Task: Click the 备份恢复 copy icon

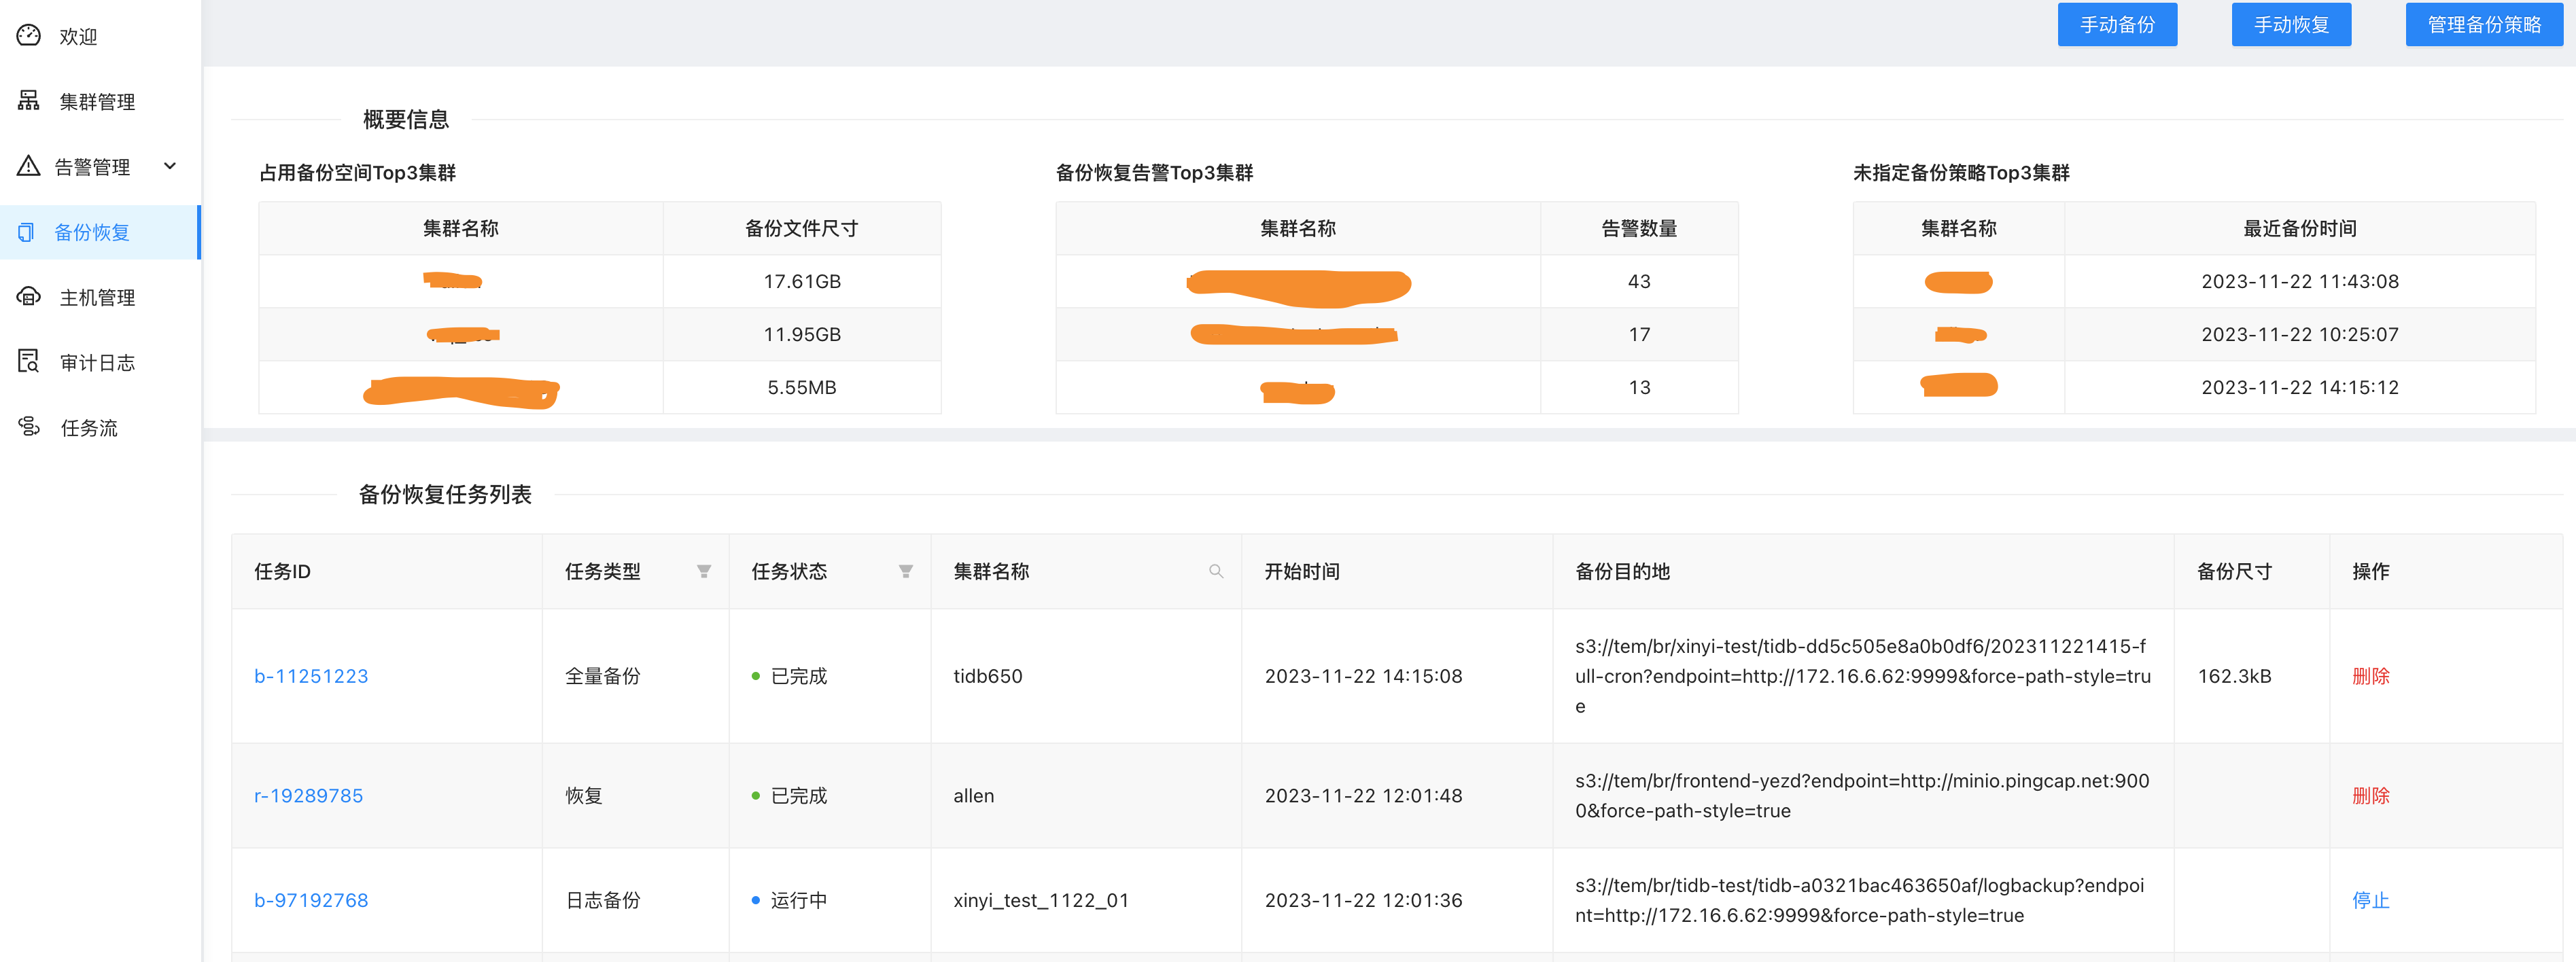Action: [x=26, y=232]
